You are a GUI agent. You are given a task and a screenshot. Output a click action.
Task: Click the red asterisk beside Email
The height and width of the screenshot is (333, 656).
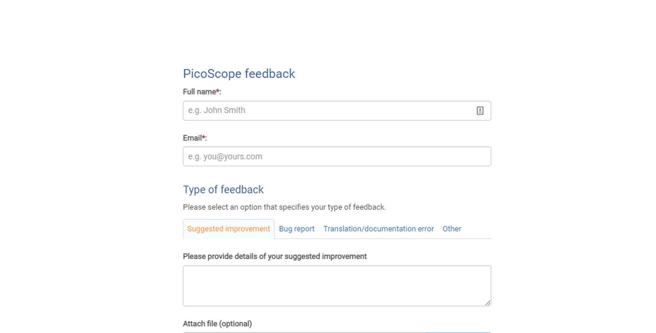(x=203, y=137)
